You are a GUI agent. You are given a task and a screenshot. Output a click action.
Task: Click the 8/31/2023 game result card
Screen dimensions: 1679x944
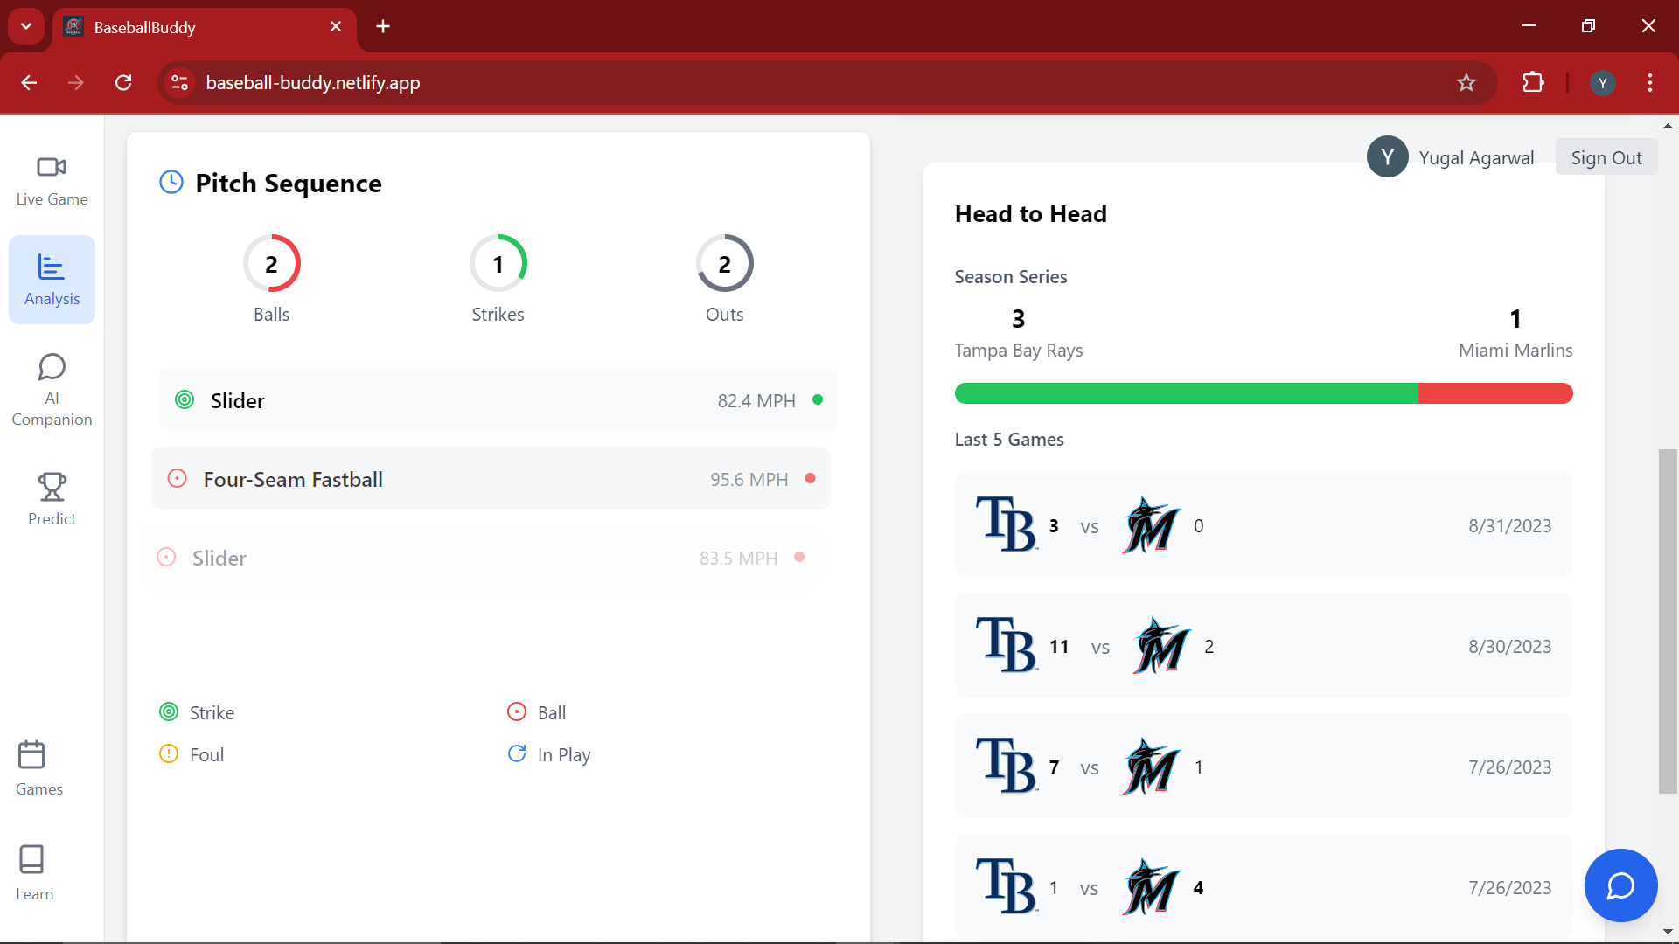(x=1263, y=525)
